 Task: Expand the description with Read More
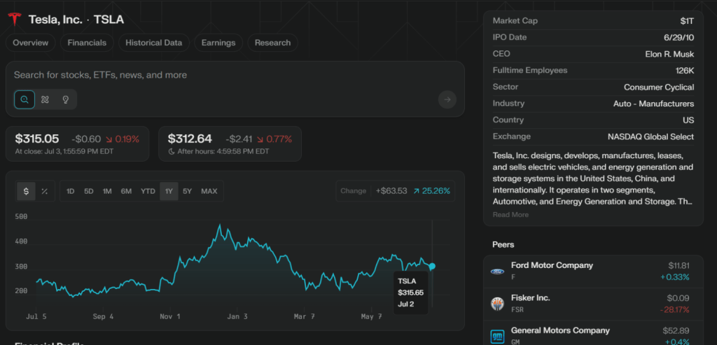(510, 215)
